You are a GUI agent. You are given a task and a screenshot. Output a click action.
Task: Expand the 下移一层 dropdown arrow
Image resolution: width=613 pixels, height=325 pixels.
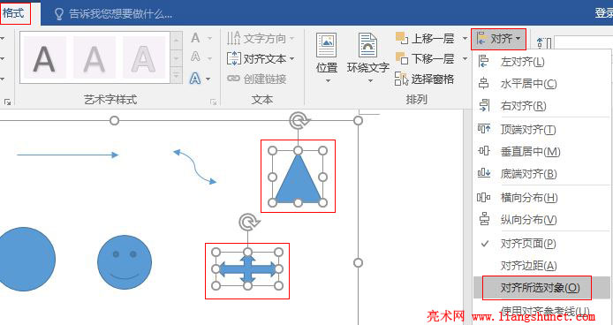(465, 59)
